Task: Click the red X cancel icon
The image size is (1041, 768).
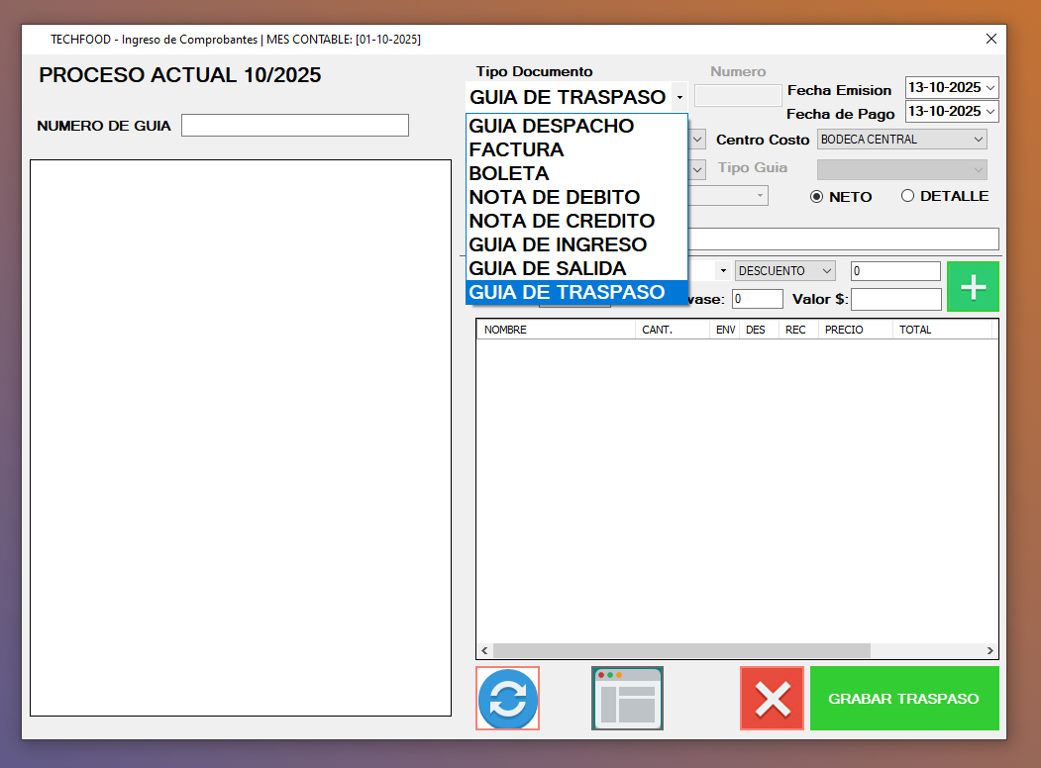Action: [x=772, y=699]
